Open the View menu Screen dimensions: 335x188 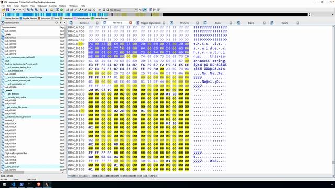point(32,6)
